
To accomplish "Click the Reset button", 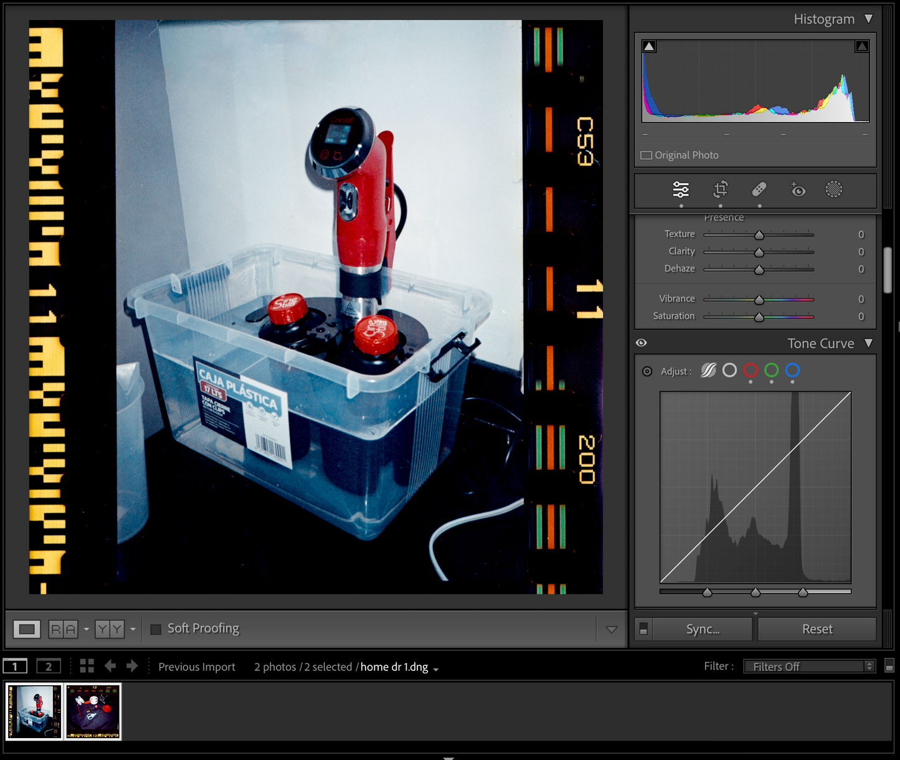I will pyautogui.click(x=817, y=629).
